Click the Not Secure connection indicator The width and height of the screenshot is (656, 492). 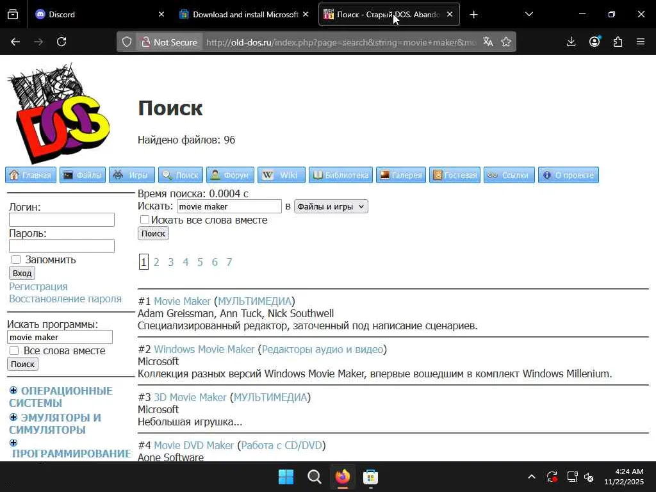[169, 42]
